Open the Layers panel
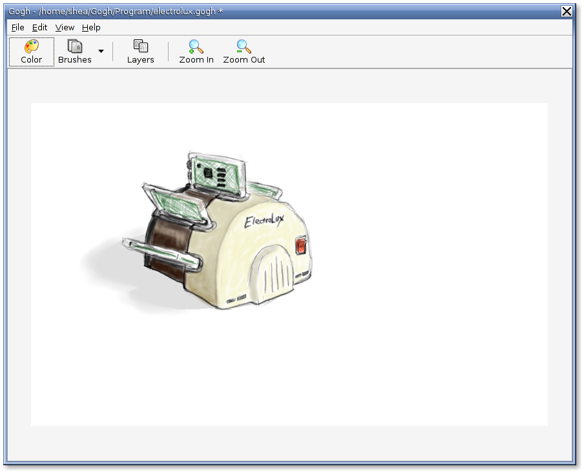Viewport: 582px width, 471px height. (140, 52)
